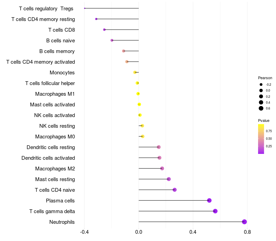Viewport: 276px width, 241px height.
Task: Click the Neutrophils data point dot
Action: click(x=244, y=222)
